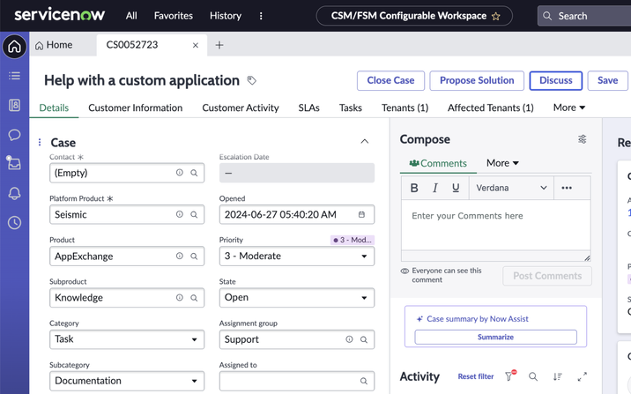Show Contact field info icon
Viewport: 631px width, 394px height.
click(x=180, y=173)
